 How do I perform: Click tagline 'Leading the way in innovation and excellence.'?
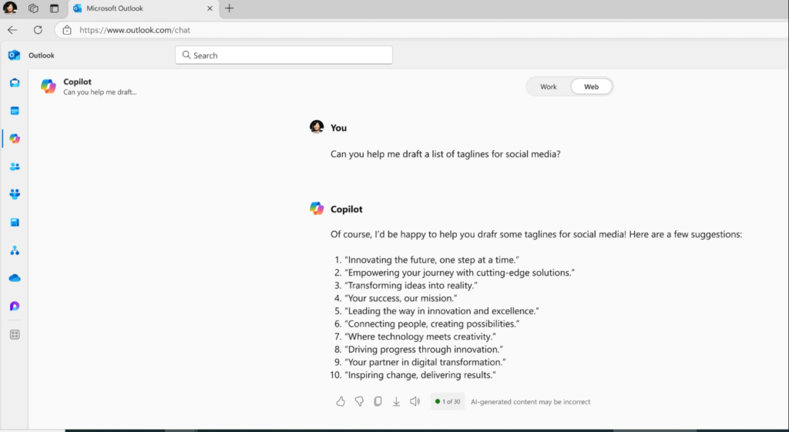pos(442,311)
